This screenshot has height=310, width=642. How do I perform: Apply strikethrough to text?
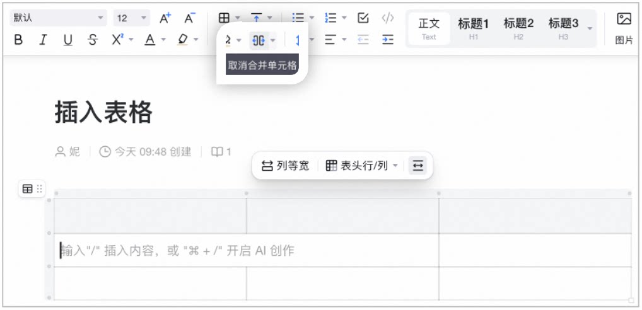coord(93,40)
